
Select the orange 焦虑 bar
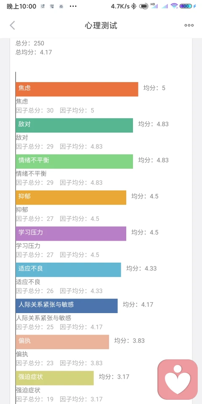tap(77, 89)
